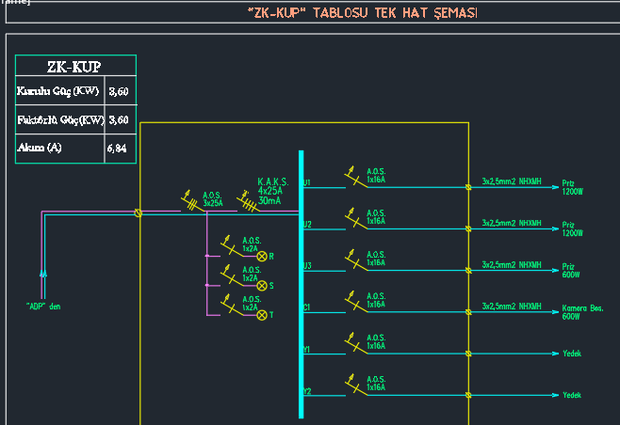The height and width of the screenshot is (425, 620).
Task: Select the Kamera Bes. 600W load label
Action: (x=582, y=312)
